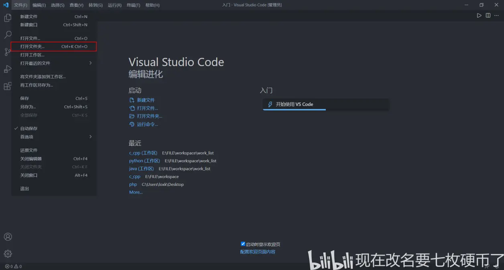504x270 pixels.
Task: Choose 将工作区另存为... entry
Action: [54, 85]
